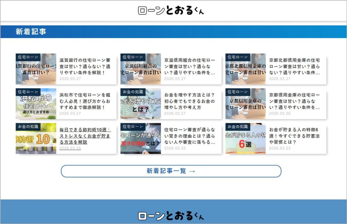Click the ローンとおるくん logo in the header
Screen dimensions: 347x224
(171, 11)
